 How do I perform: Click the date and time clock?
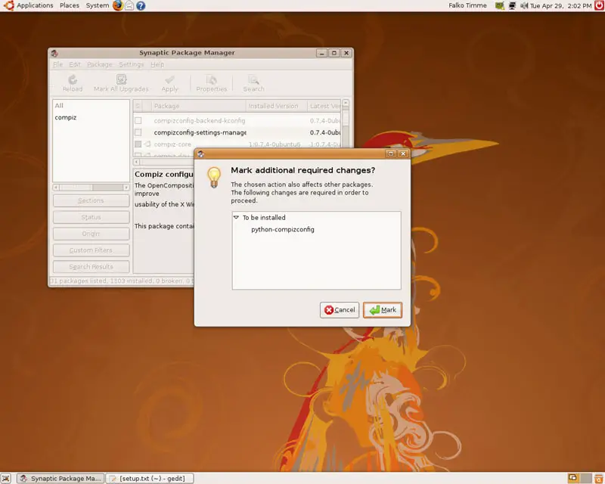(560, 6)
